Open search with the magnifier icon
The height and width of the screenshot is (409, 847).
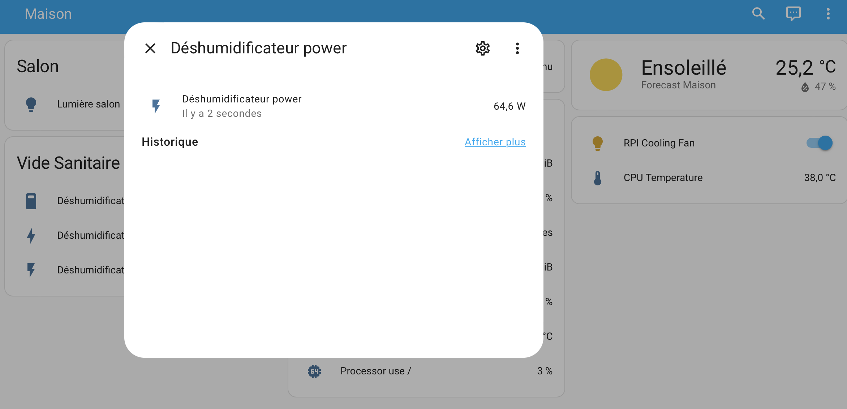[x=758, y=14]
